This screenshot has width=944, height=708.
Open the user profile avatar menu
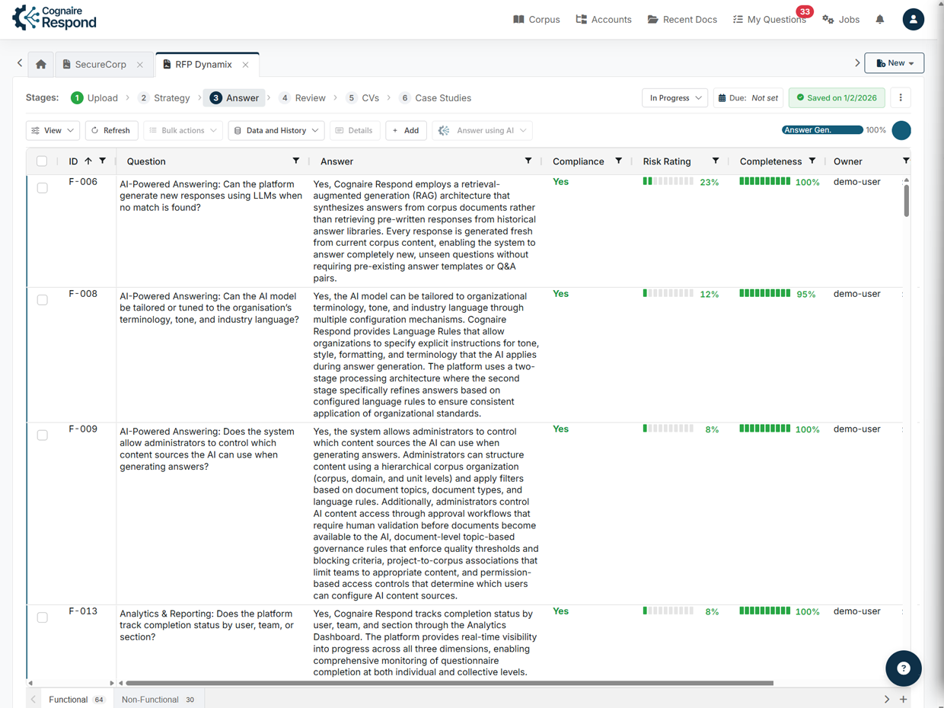(x=913, y=19)
